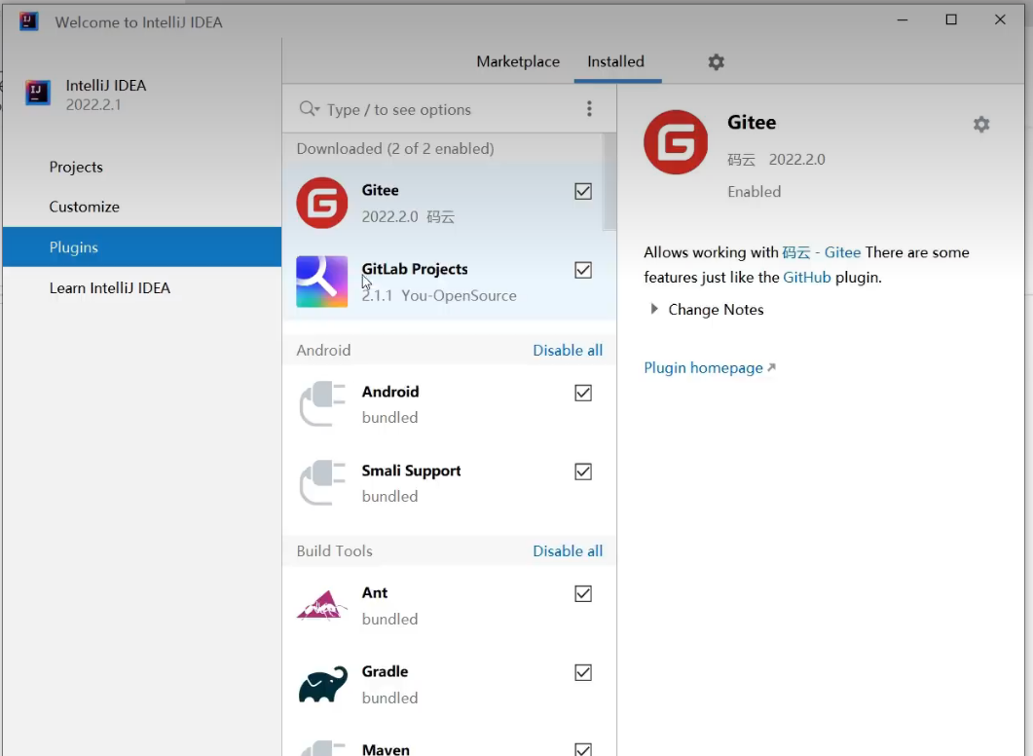Select Plugins in the sidebar
1033x756 pixels.
click(141, 247)
